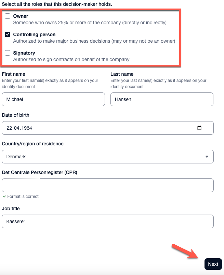
Task: Click the First name label
Action: coord(14,74)
